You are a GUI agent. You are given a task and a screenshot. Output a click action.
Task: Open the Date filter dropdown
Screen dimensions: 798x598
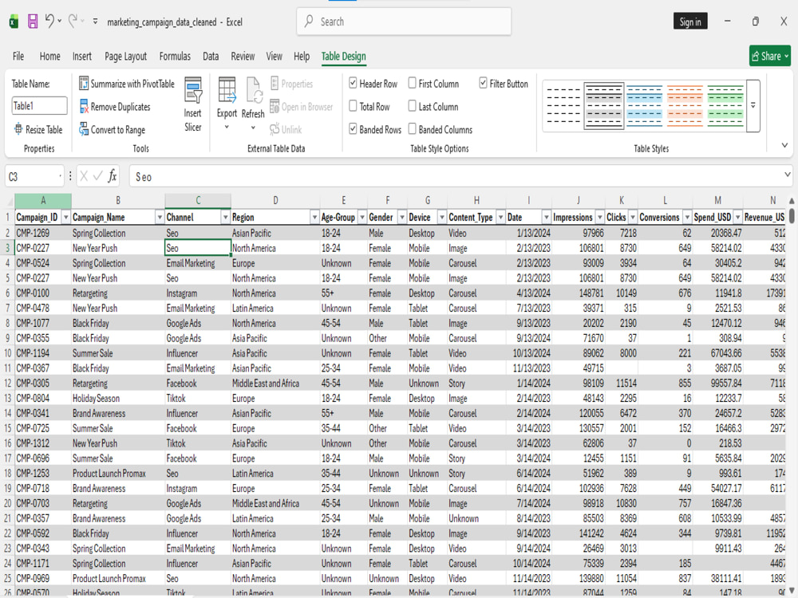pyautogui.click(x=546, y=218)
